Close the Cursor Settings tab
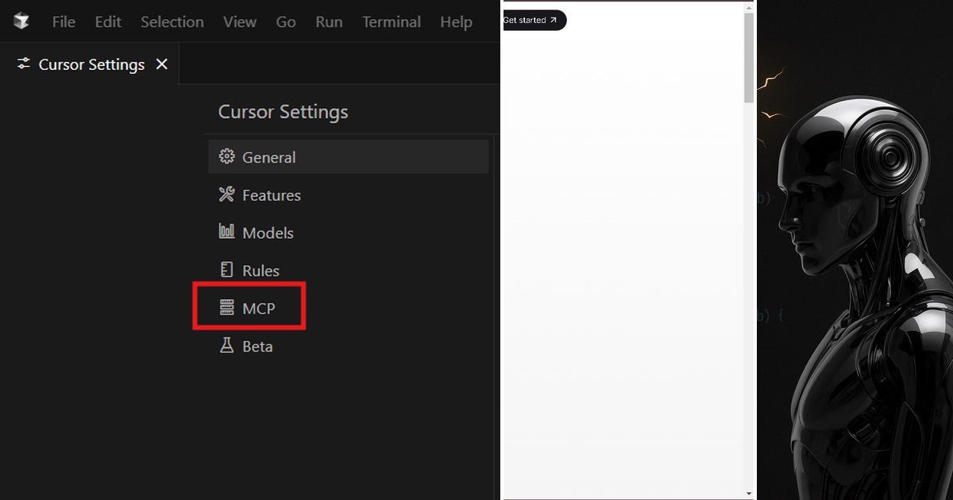 (x=162, y=64)
